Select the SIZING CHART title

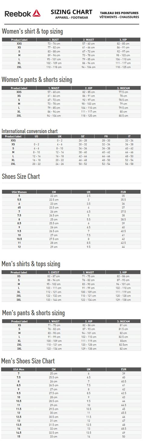coord(71,12)
